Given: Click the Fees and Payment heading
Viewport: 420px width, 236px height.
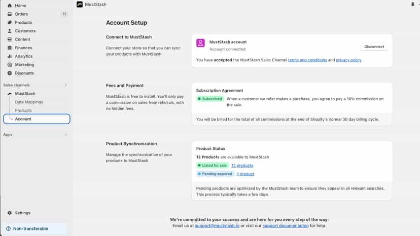Looking at the screenshot, I should 125,86.
